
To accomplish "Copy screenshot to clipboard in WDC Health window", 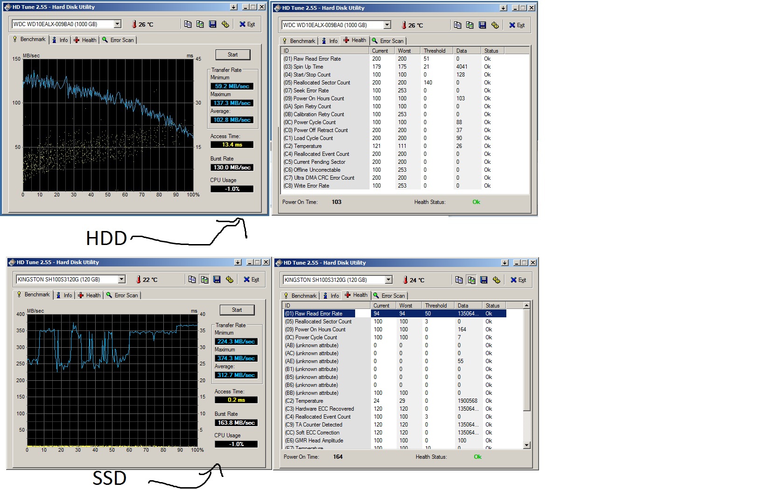I will [x=470, y=25].
